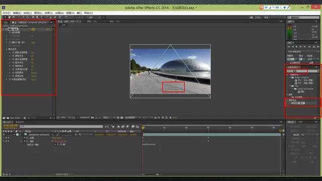The height and width of the screenshot is (181, 322).
Task: Select the Selection arrow tool in the toolbar
Action: click(x=6, y=18)
